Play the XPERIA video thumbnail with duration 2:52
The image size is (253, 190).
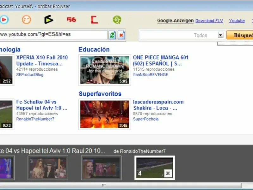6,70
